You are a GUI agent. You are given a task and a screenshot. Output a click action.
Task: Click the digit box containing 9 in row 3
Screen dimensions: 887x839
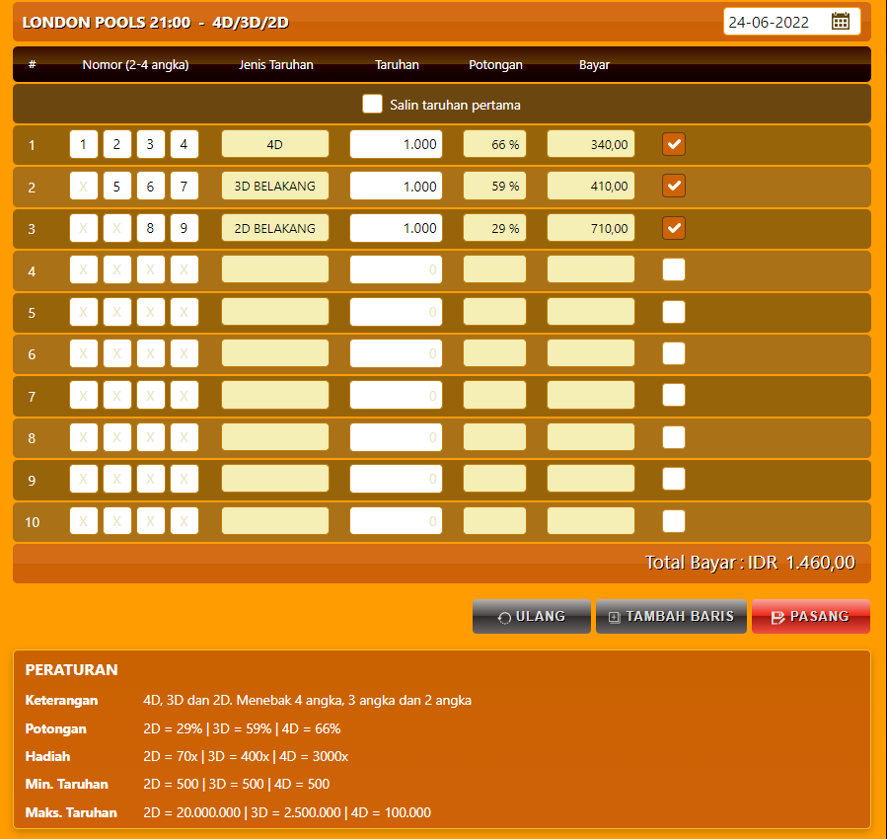[184, 228]
